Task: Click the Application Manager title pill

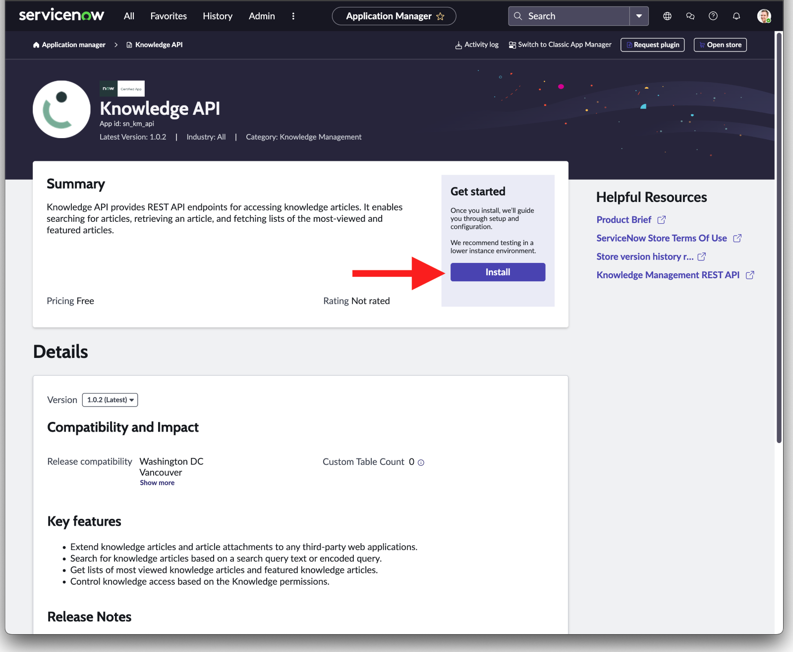Action: click(394, 16)
